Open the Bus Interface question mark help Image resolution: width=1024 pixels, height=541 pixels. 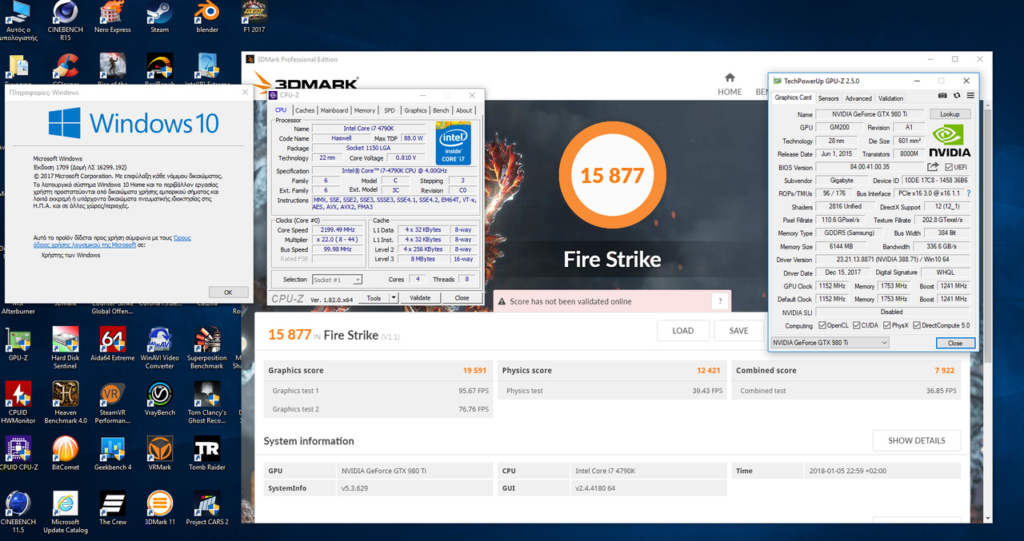tap(969, 193)
